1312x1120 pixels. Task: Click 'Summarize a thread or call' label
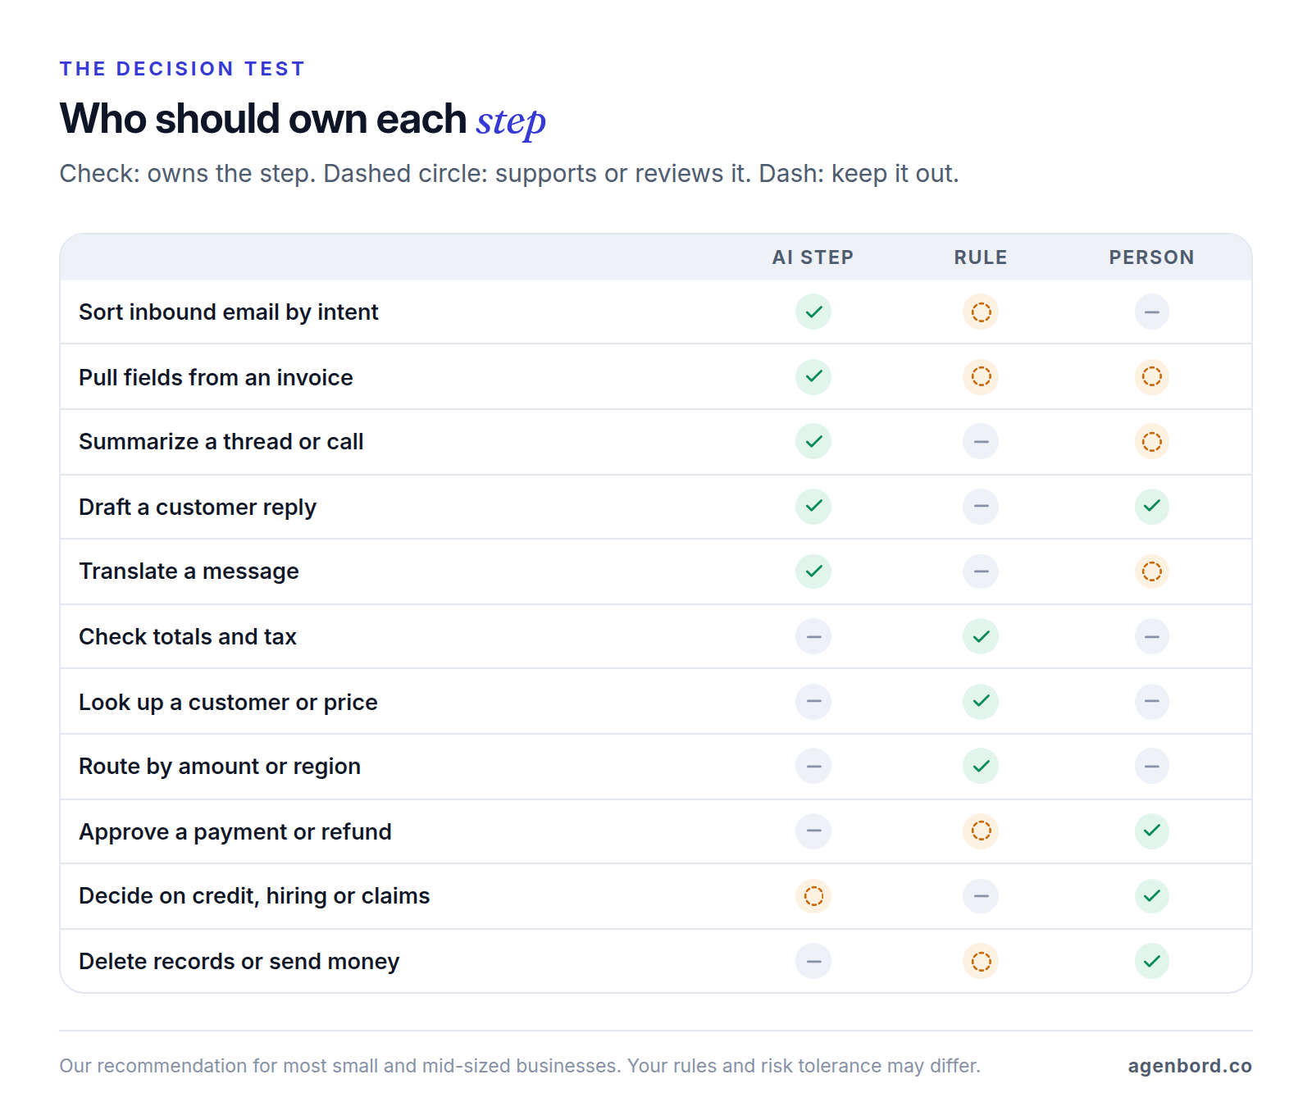pyautogui.click(x=221, y=442)
